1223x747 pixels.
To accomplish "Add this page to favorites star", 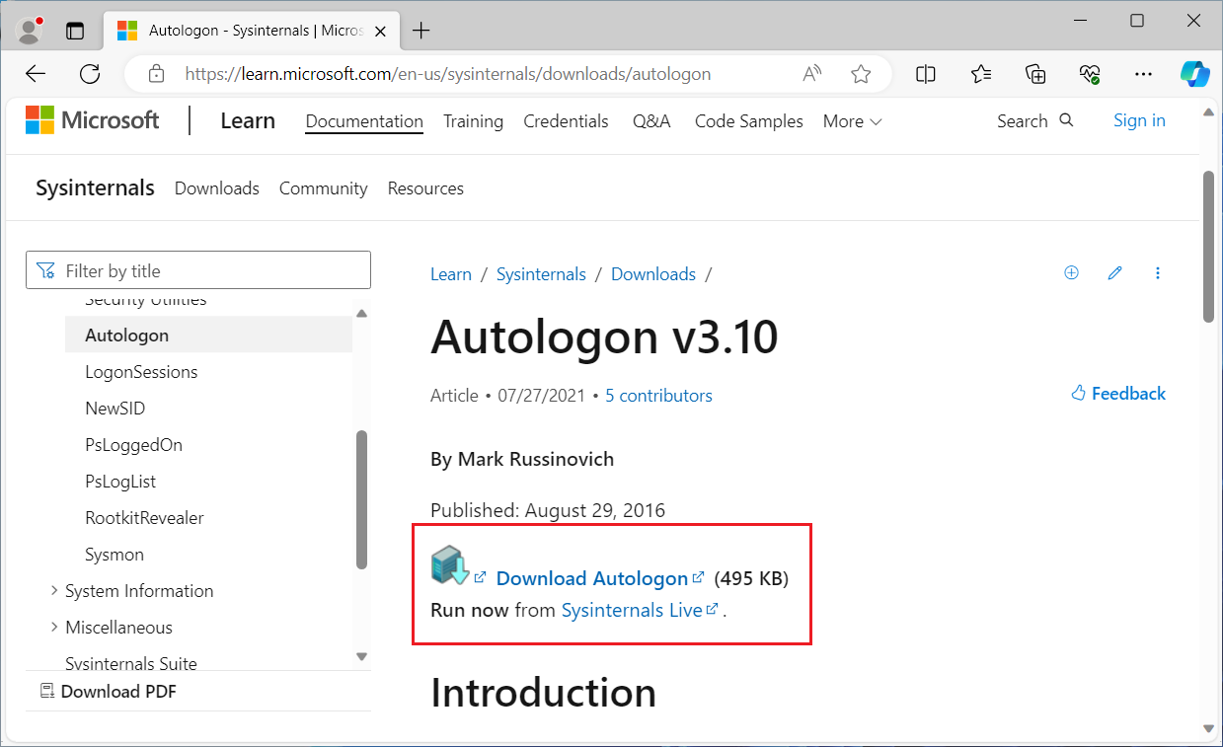I will [861, 74].
